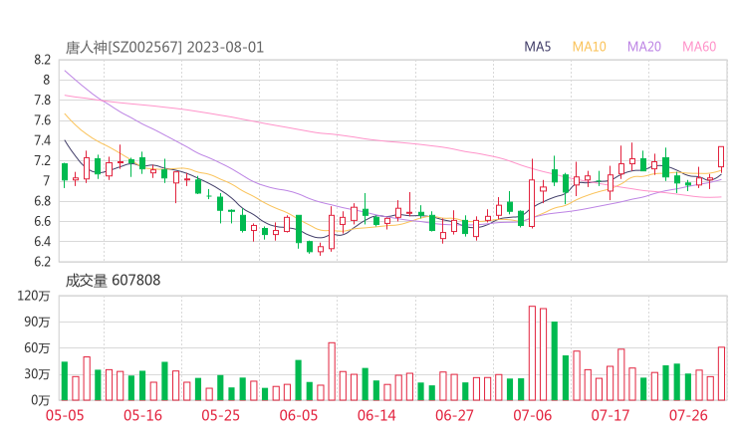Click the 90万 volume axis label
737x438 pixels.
pos(37,322)
